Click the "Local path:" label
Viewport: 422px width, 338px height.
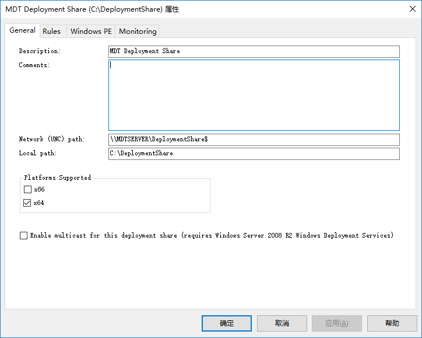point(38,153)
